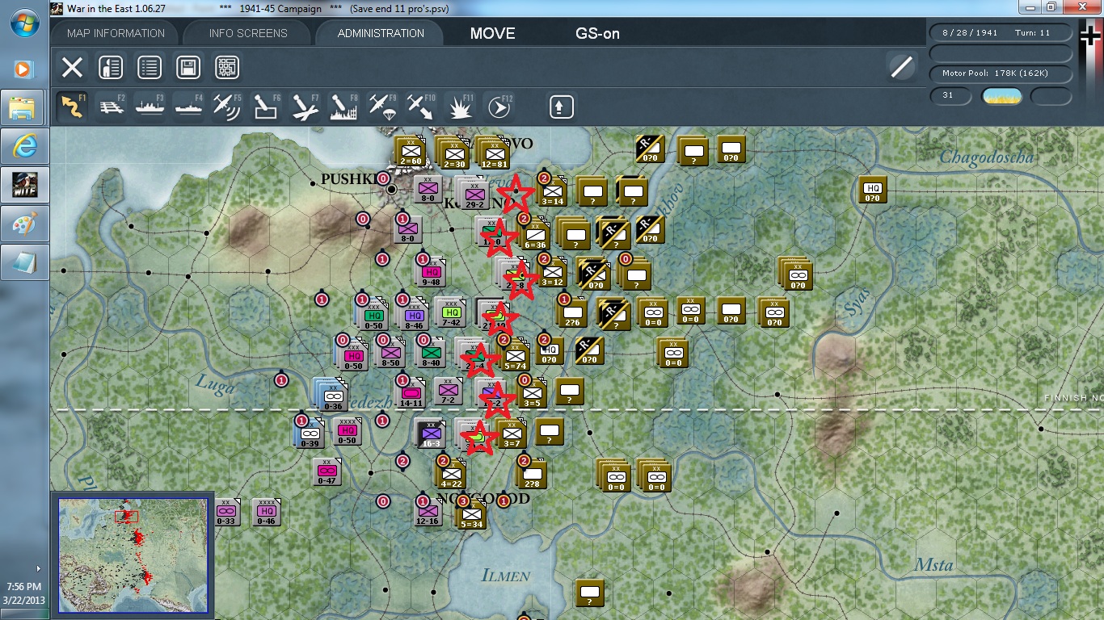Select the Soviet unit labeled 6=36
The height and width of the screenshot is (620, 1104).
534,233
